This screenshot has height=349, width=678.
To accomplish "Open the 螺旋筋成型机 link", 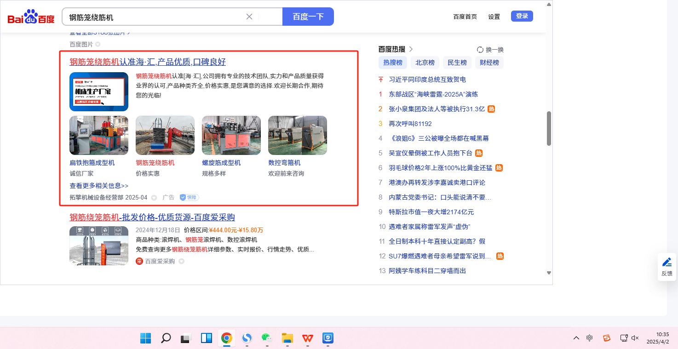I will [x=221, y=163].
